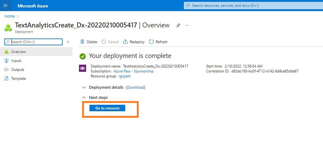This screenshot has height=163, width=323.
Task: Click the Outputs sidebar icon
Action: click(x=6, y=70)
